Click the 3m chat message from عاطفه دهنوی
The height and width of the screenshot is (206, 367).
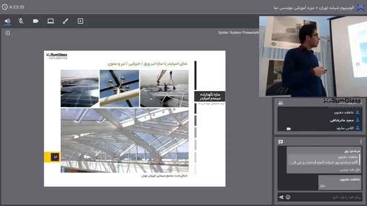pos(340,183)
